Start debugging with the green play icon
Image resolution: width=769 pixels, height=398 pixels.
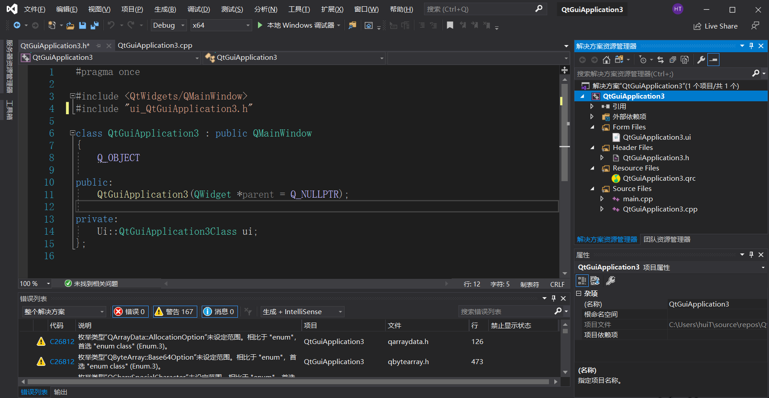click(x=260, y=25)
